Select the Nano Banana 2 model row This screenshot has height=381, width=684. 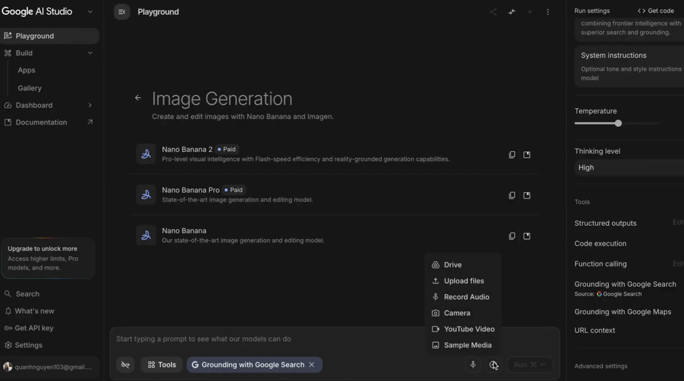[x=335, y=154]
